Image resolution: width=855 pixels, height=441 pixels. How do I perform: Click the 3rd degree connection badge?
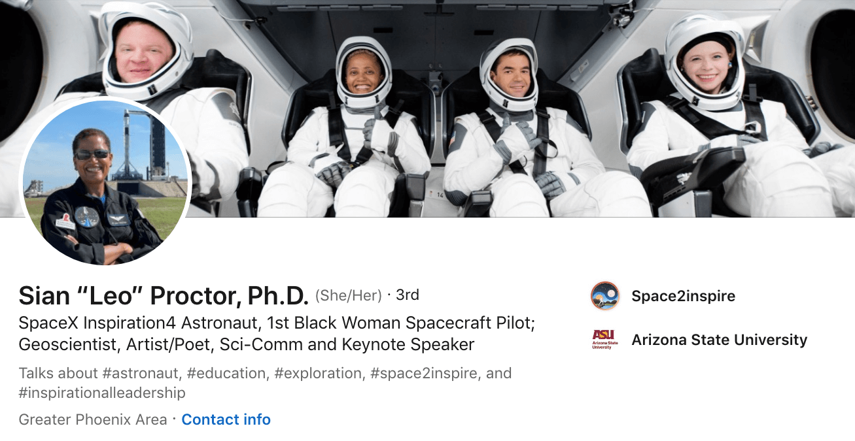(408, 295)
